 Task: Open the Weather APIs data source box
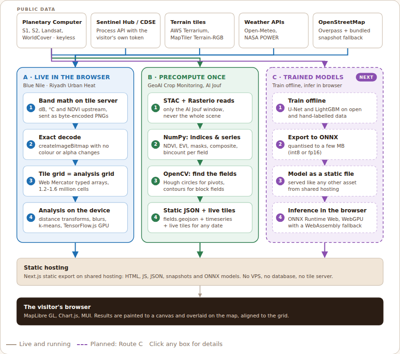pyautogui.click(x=273, y=30)
